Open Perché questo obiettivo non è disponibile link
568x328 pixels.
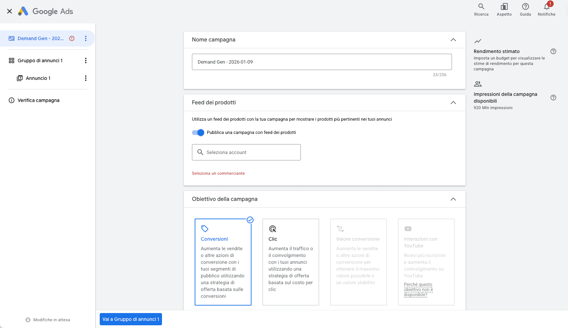[x=418, y=290]
